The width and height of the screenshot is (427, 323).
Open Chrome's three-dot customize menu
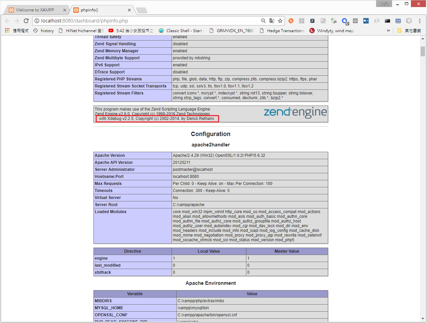coord(419,21)
